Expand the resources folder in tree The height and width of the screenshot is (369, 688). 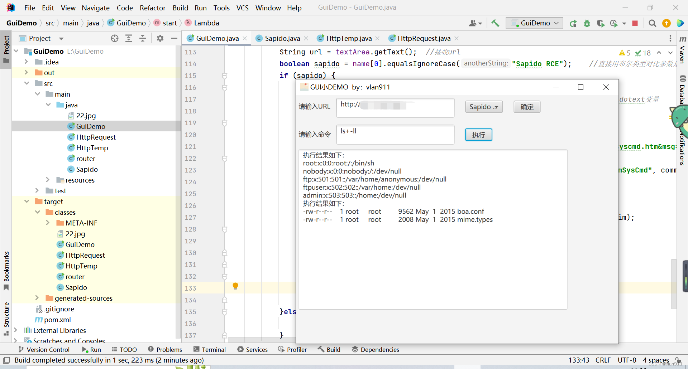coord(48,180)
